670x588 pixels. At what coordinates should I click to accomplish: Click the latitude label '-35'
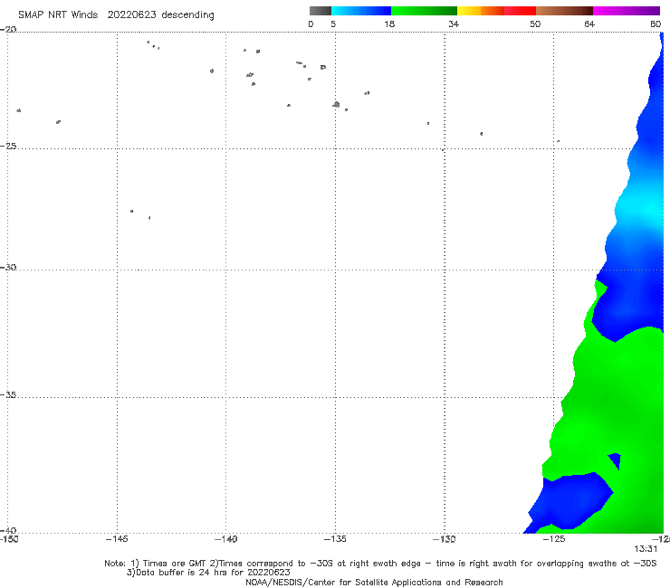tap(8, 394)
